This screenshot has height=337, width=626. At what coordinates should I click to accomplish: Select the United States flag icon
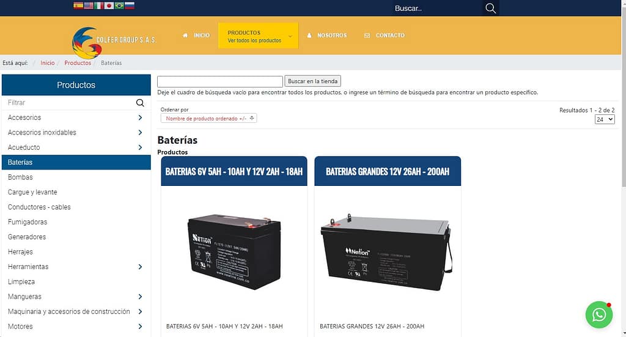(89, 6)
